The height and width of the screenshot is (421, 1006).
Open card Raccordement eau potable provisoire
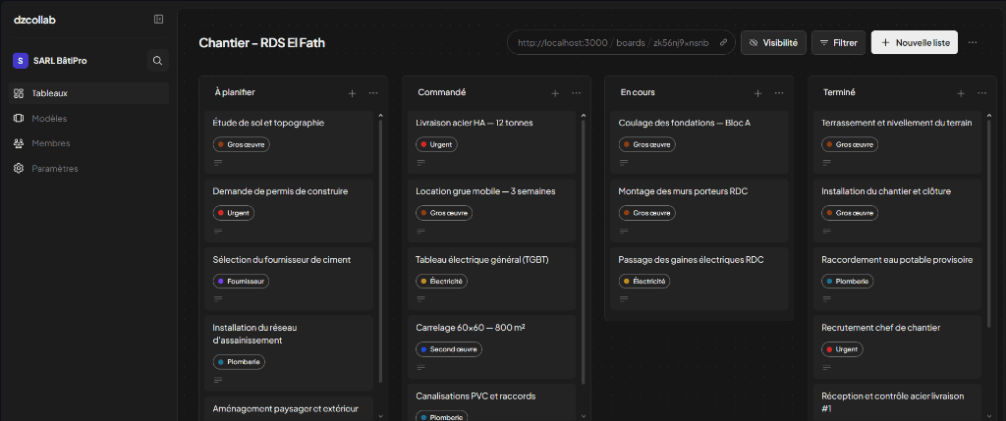[x=898, y=279]
